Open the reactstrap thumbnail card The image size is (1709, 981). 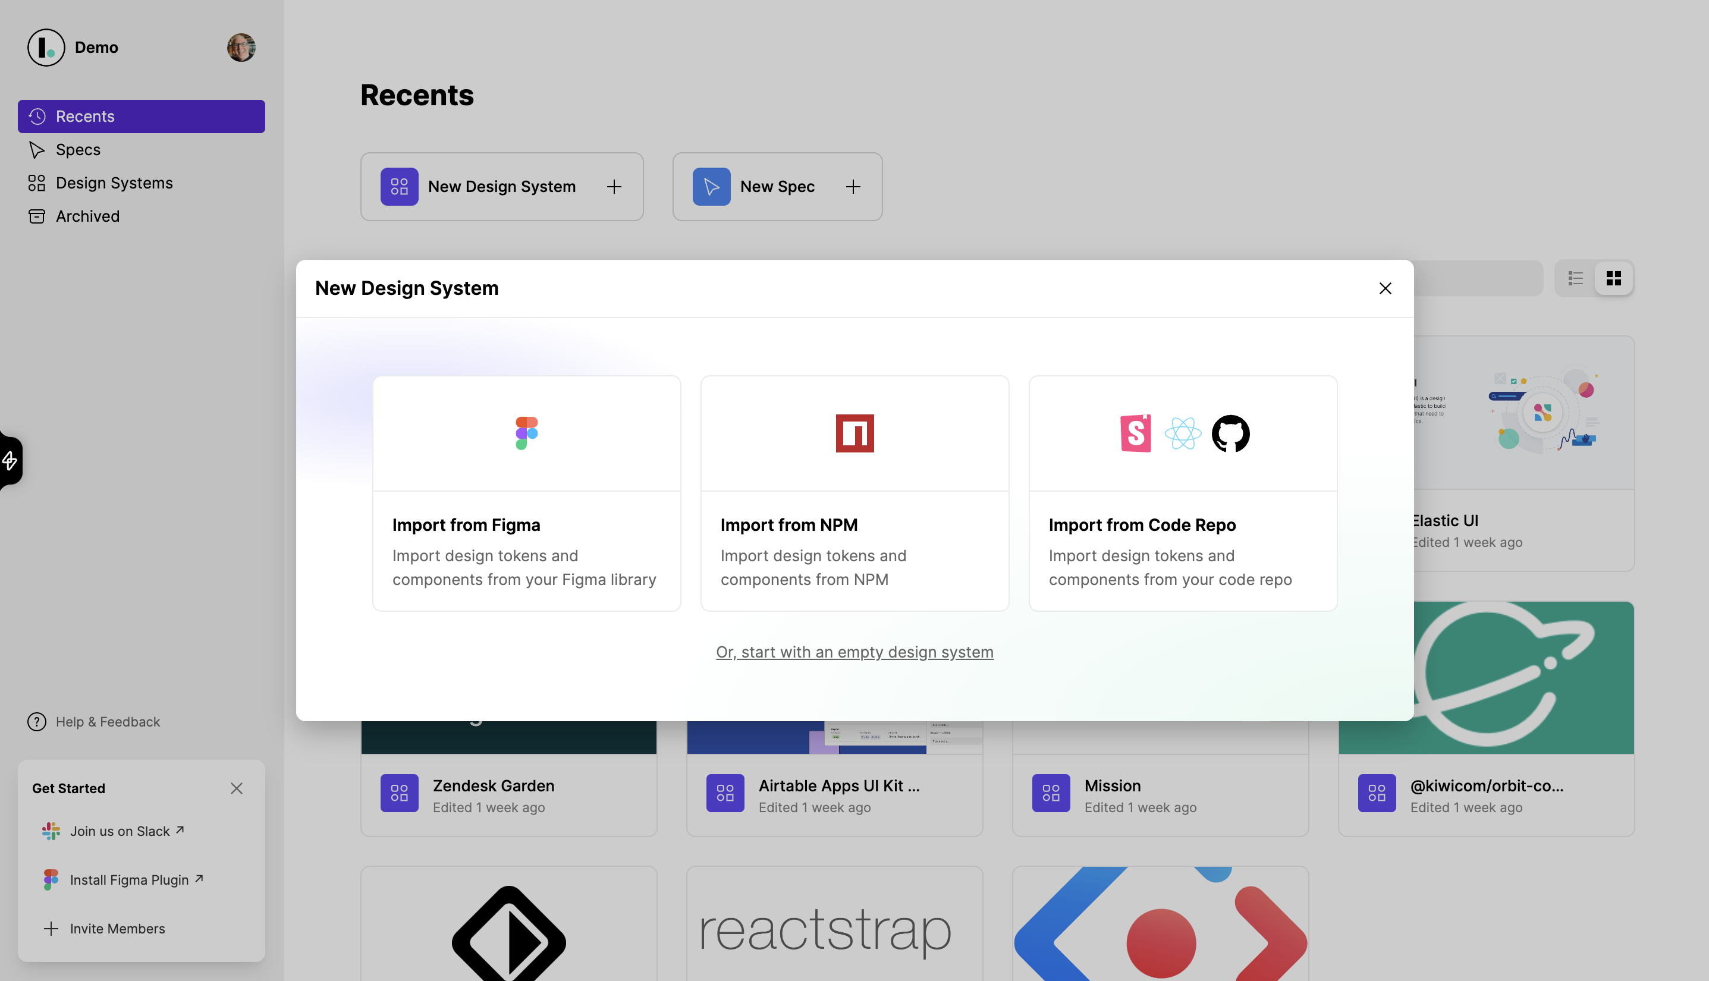(x=834, y=925)
